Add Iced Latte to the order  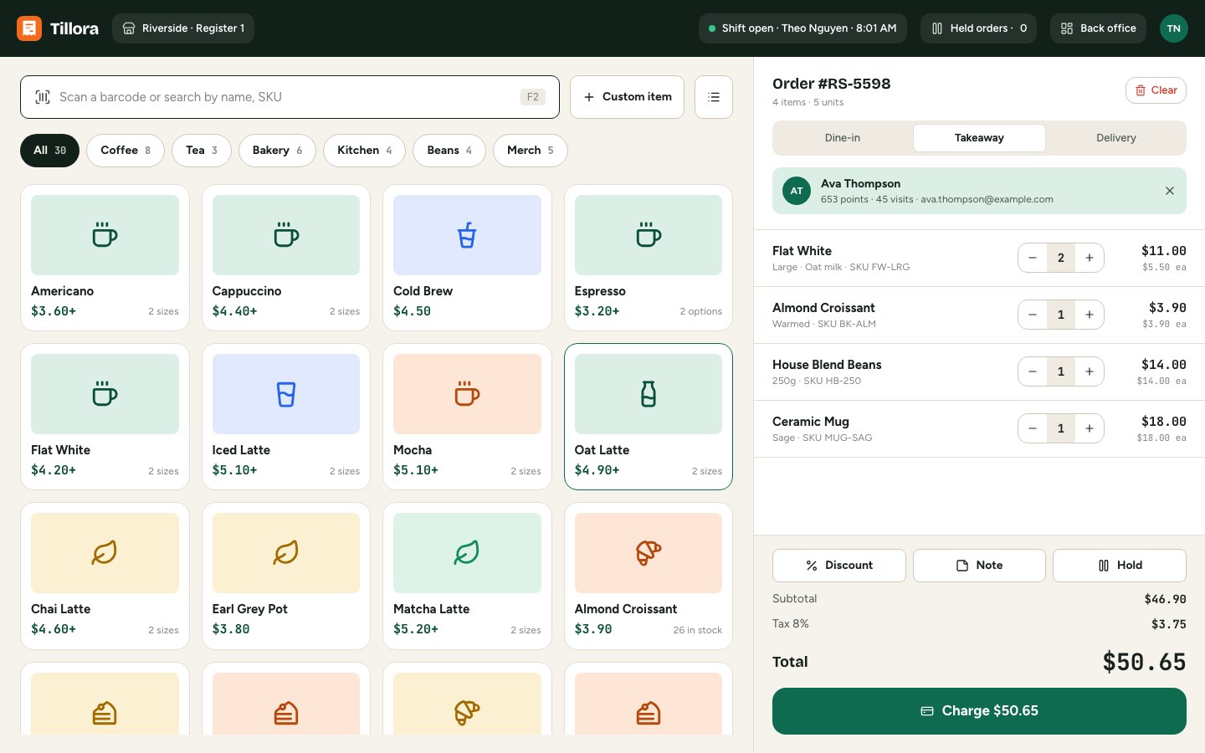pyautogui.click(x=286, y=417)
